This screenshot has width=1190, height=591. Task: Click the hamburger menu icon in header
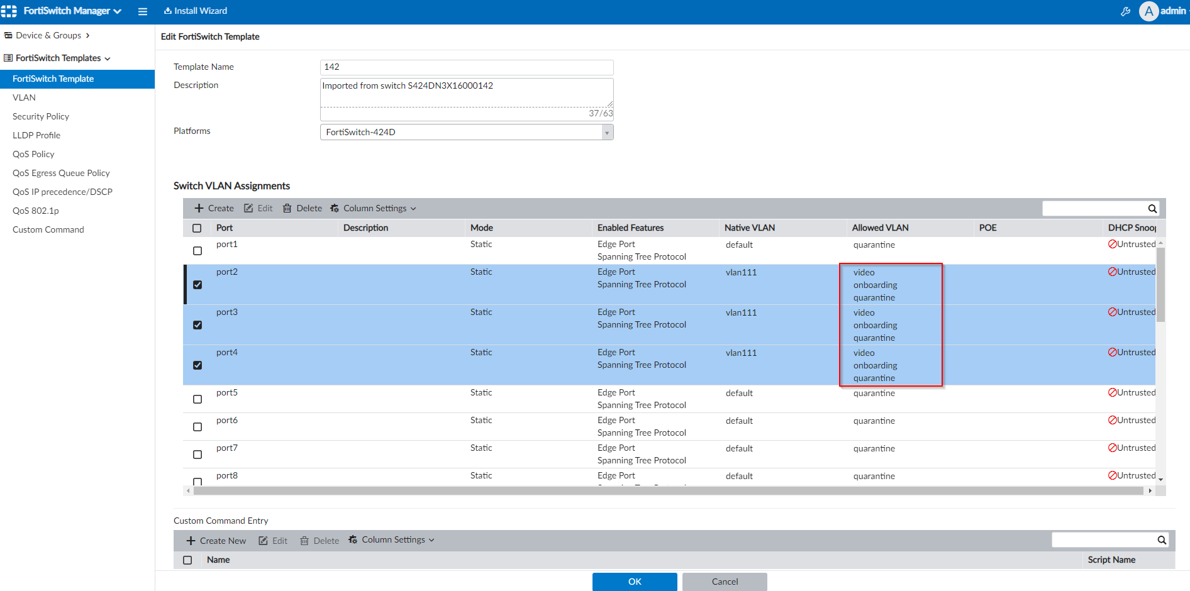(x=143, y=11)
